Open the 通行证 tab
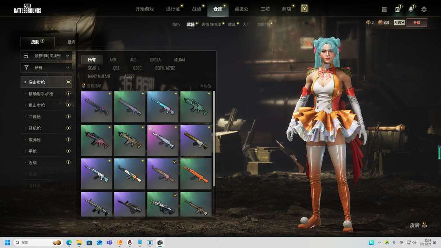 point(173,9)
